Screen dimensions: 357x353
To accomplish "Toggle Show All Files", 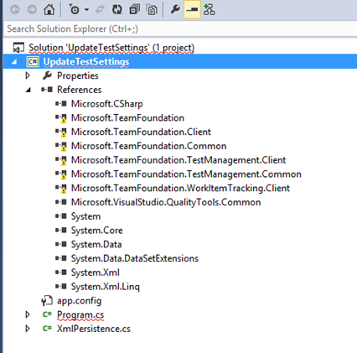I will [152, 10].
